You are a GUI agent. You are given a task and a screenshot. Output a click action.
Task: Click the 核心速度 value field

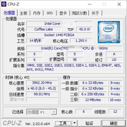coord(42,83)
